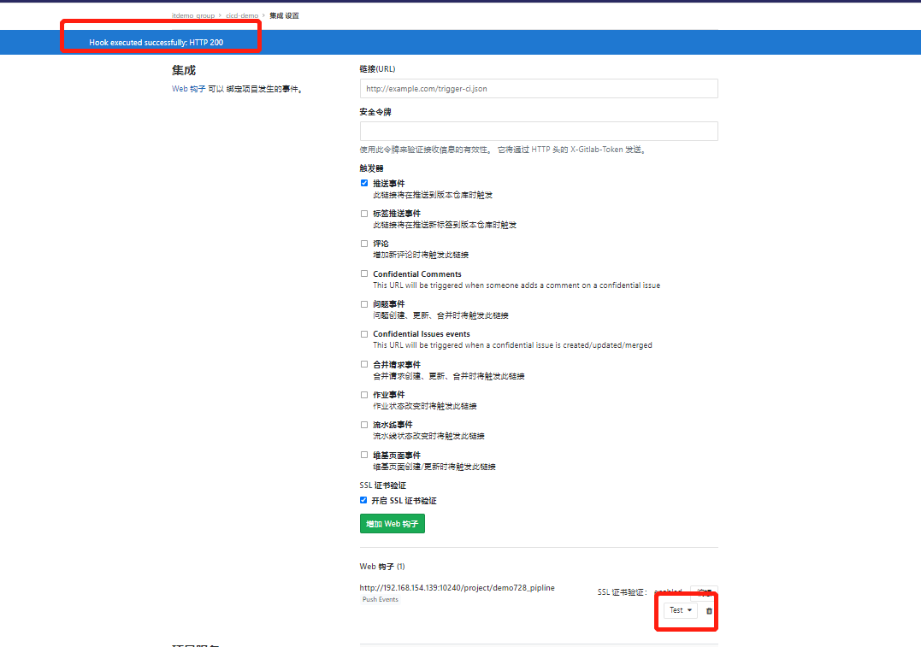The width and height of the screenshot is (921, 647).
Task: Toggle the 开启 SSL 证书验证 checkbox
Action: (x=363, y=500)
